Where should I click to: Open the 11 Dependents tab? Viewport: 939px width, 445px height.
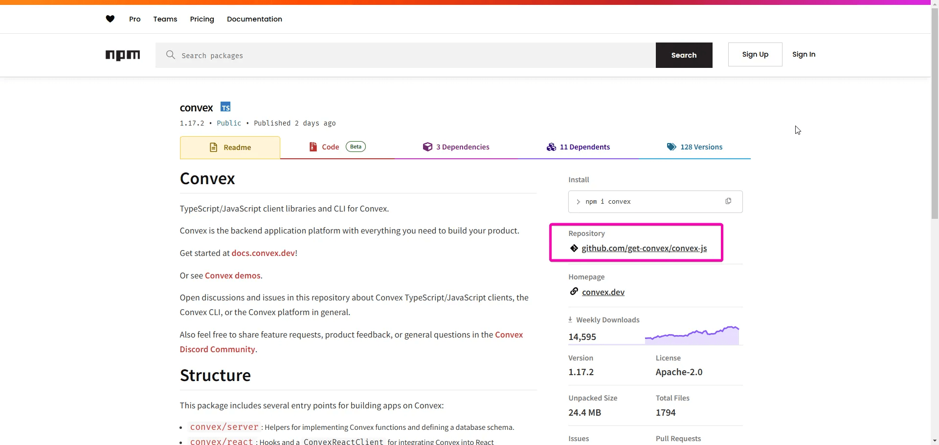[x=578, y=147]
